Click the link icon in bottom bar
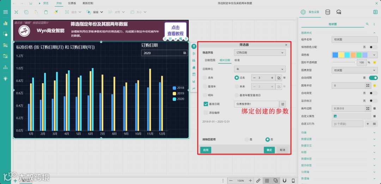 pos(258,180)
